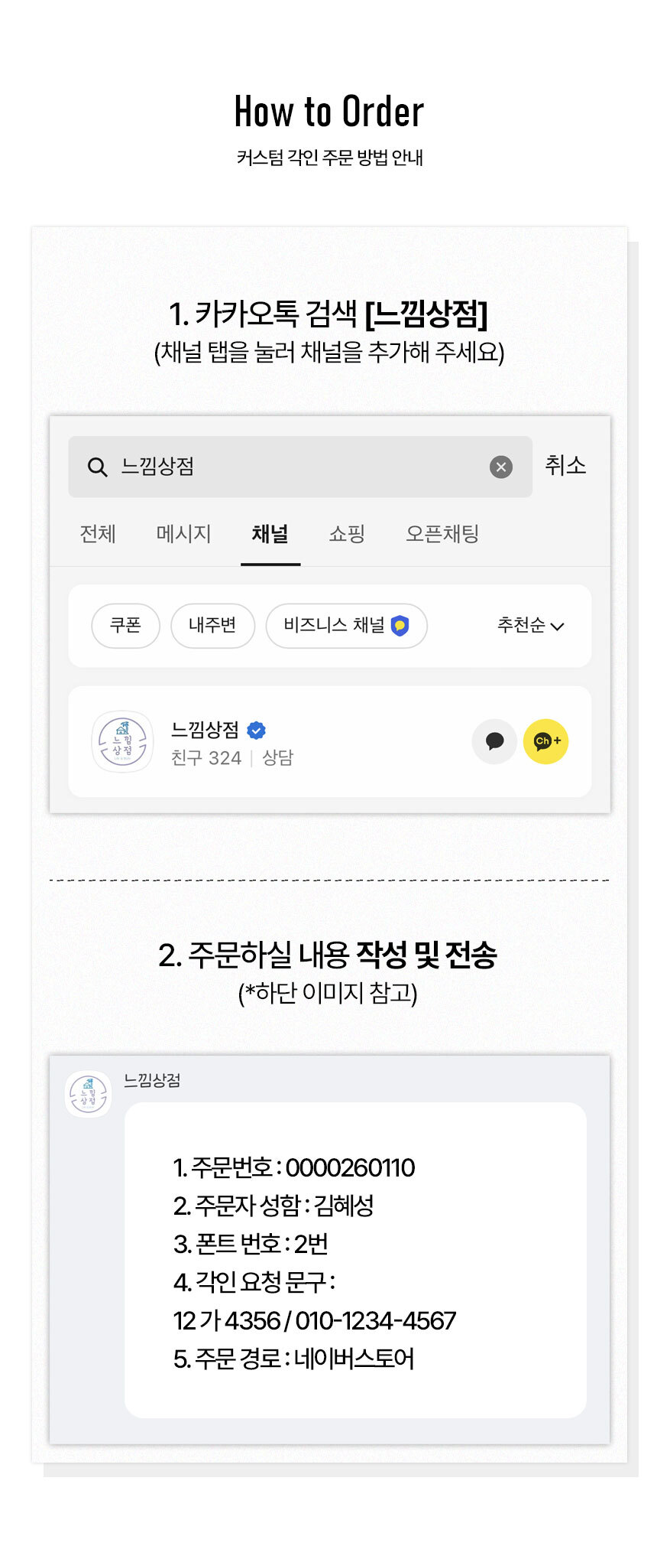Click the search input field with 느낌상점

[x=298, y=467]
